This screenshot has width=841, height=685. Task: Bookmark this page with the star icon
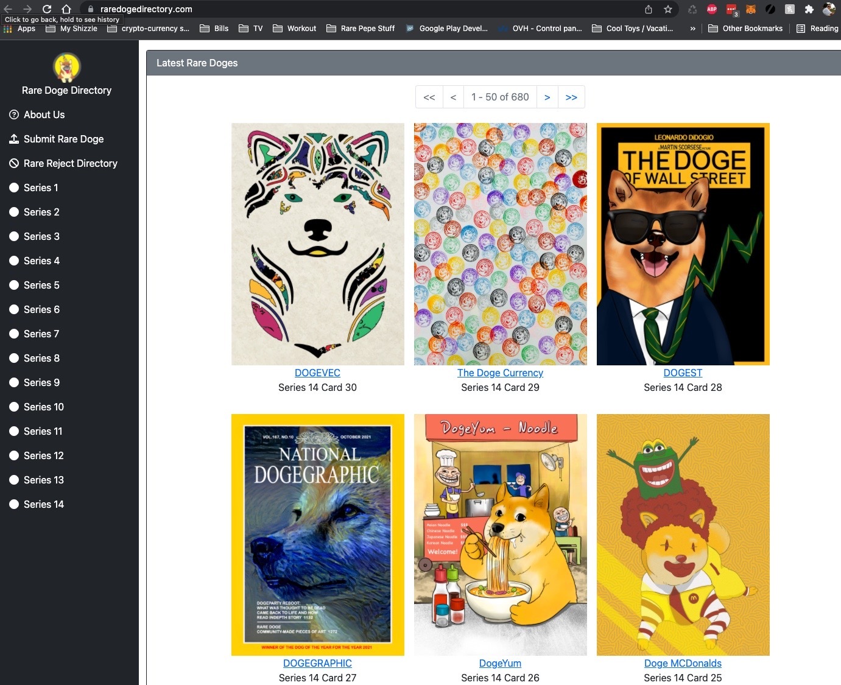coord(668,9)
